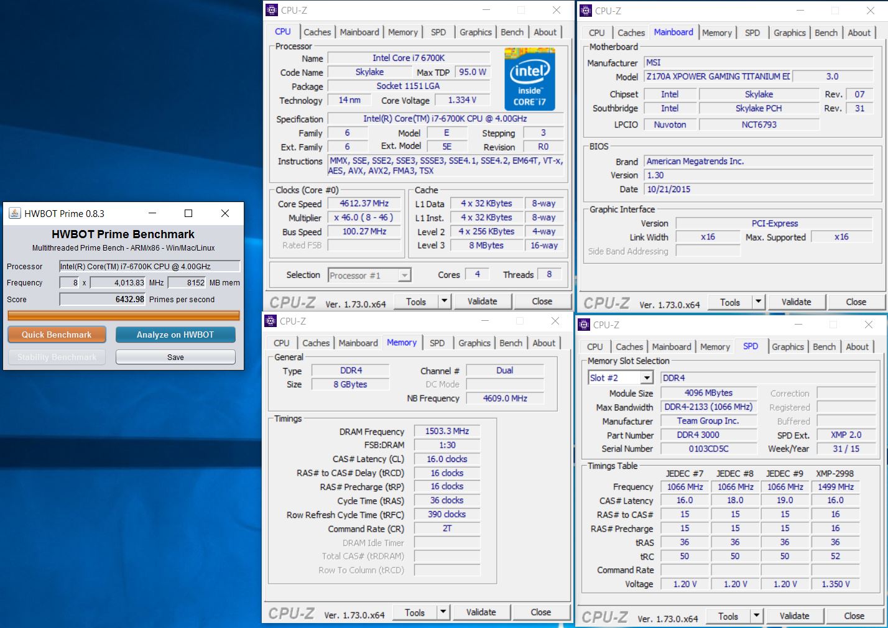Click the 8152 MB mem field
This screenshot has height=628, width=888.
click(187, 282)
